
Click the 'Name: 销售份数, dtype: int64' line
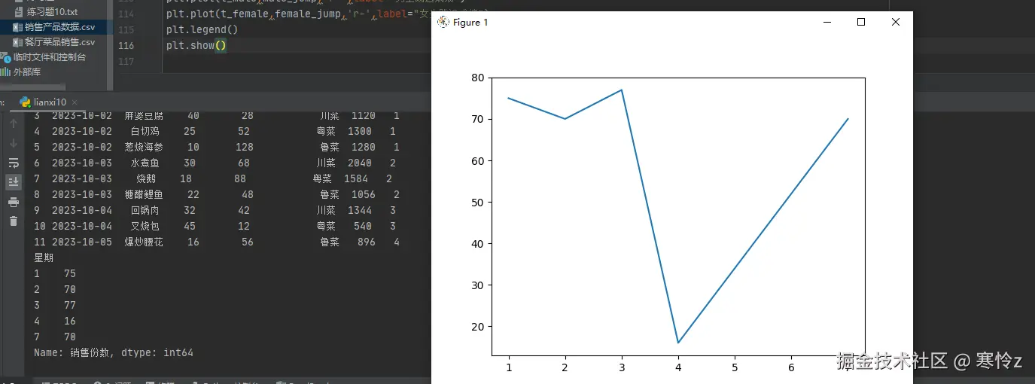(114, 352)
